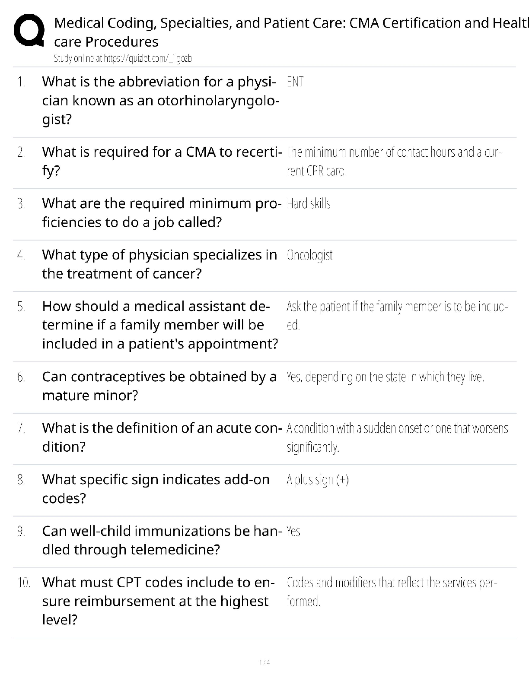Viewport: 529px width, 684px height.
Task: Click the answer about asking the patient
Action: coord(397,315)
